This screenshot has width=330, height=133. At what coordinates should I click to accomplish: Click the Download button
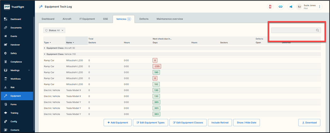point(309,123)
